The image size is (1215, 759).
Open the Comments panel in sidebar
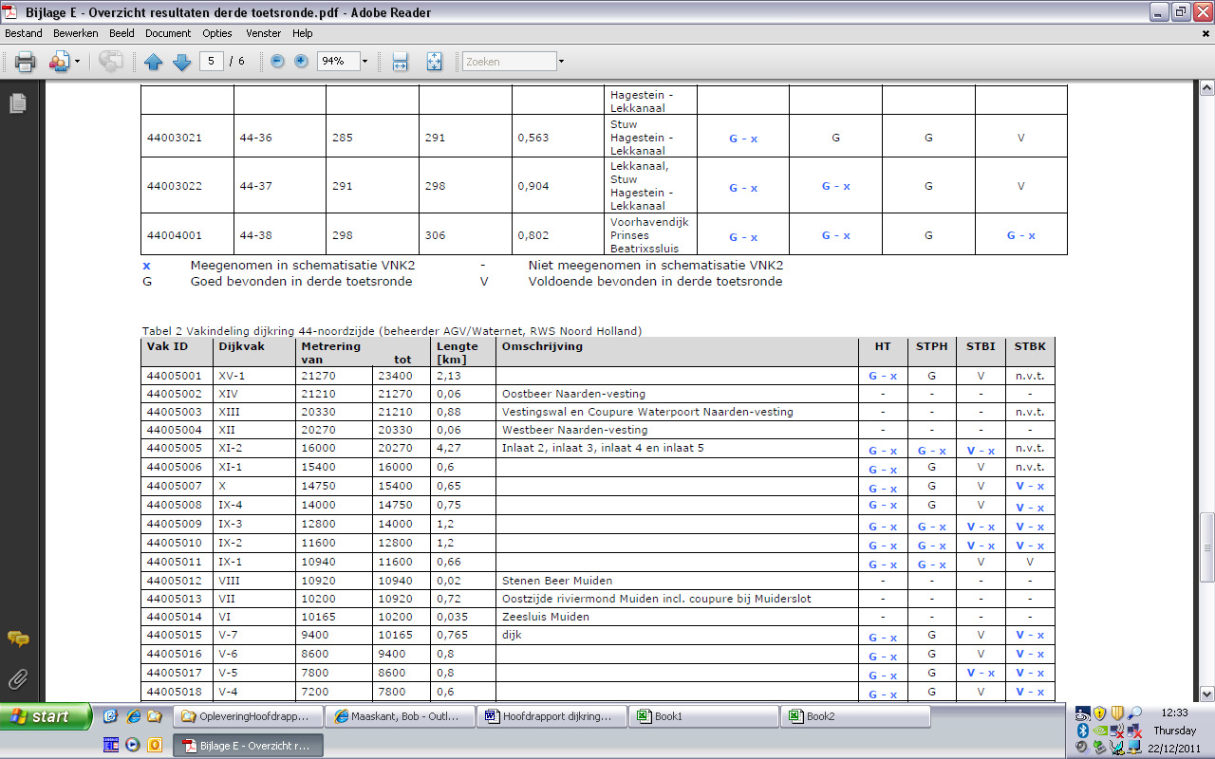click(17, 639)
